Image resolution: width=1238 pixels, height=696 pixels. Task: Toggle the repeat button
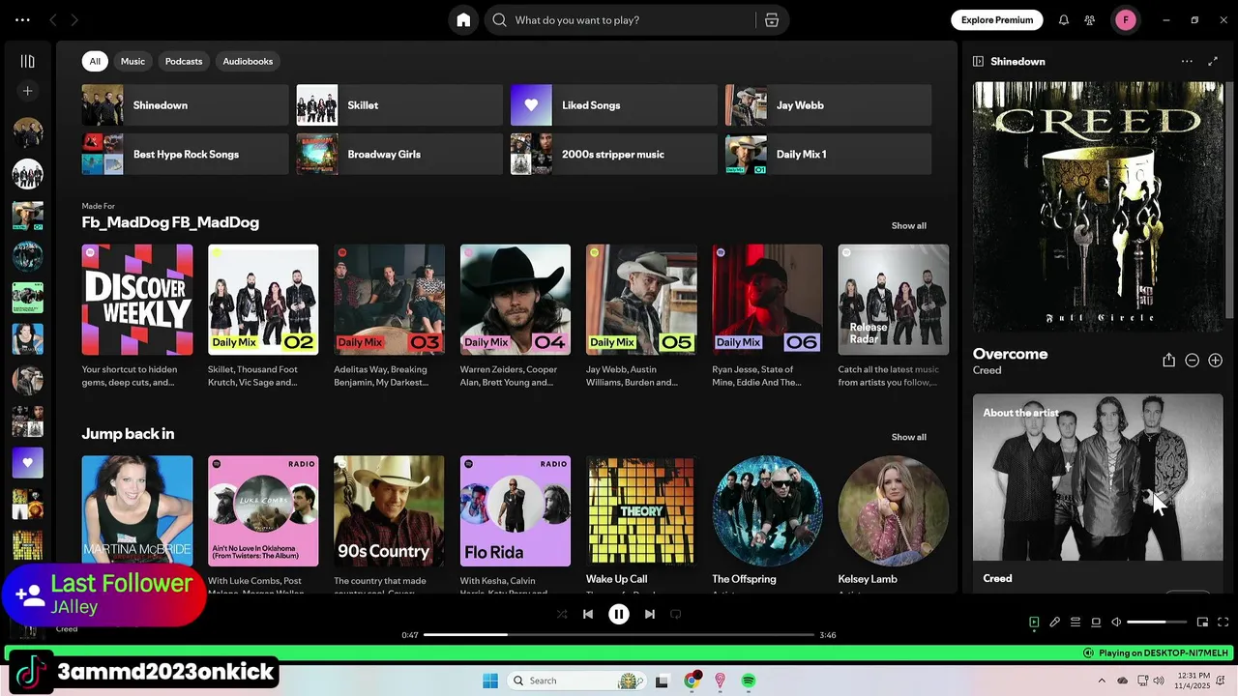tap(676, 614)
